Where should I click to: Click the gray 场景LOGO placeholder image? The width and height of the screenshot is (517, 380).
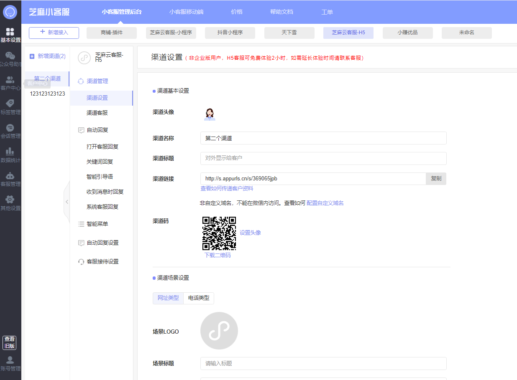point(219,331)
